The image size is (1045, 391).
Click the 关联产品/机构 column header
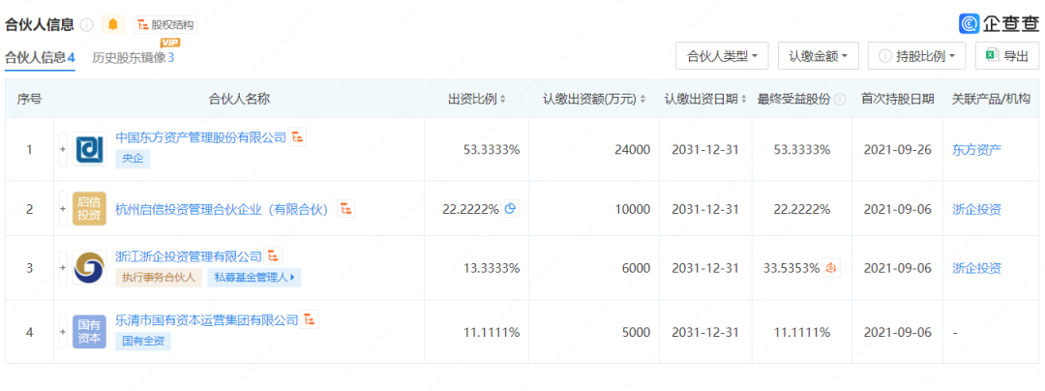pyautogui.click(x=991, y=99)
